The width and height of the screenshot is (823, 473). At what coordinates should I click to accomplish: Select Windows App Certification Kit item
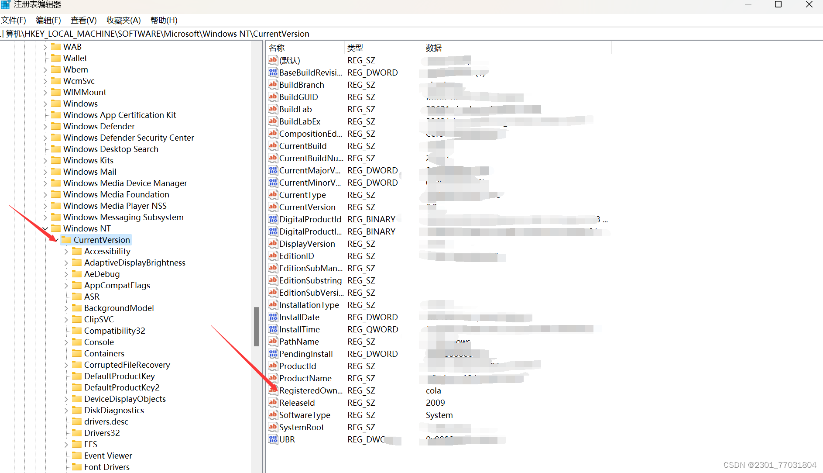pyautogui.click(x=120, y=115)
